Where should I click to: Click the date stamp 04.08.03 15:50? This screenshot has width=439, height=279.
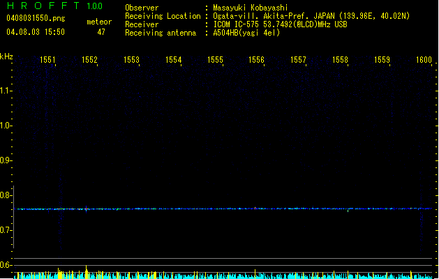click(36, 32)
